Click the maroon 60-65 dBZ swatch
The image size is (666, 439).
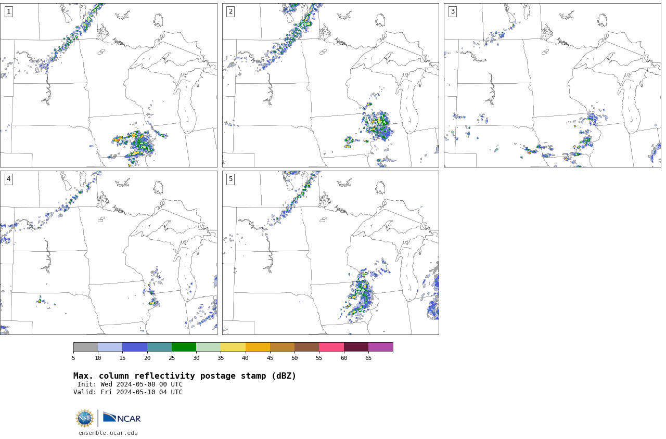click(356, 347)
